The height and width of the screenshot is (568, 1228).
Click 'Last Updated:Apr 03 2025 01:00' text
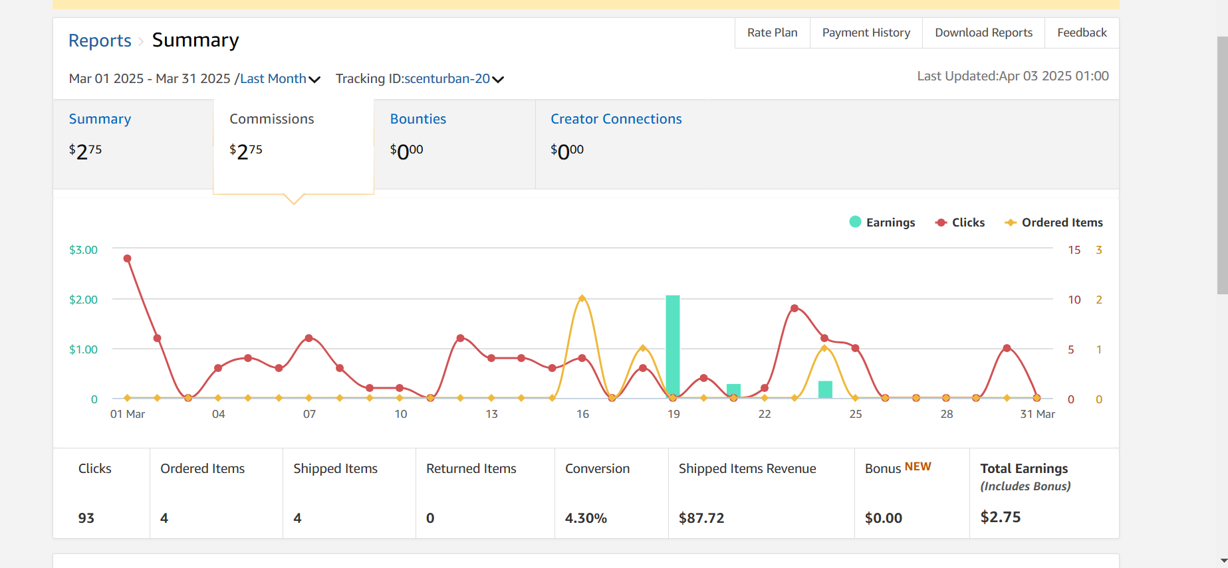click(1013, 76)
